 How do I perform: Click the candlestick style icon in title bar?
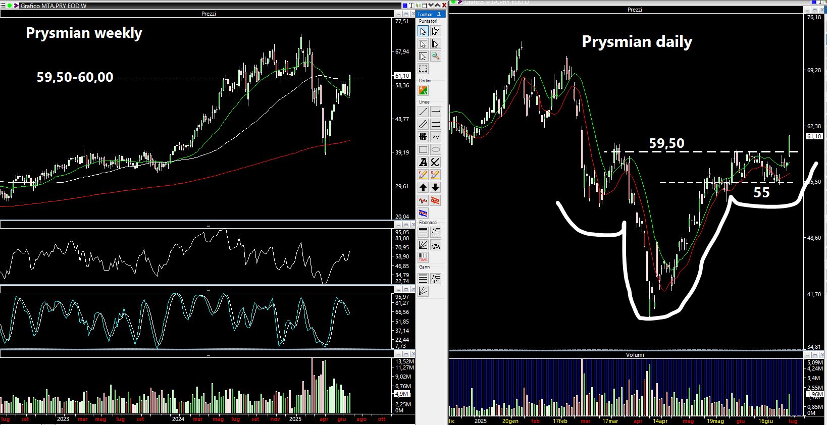coord(418,6)
